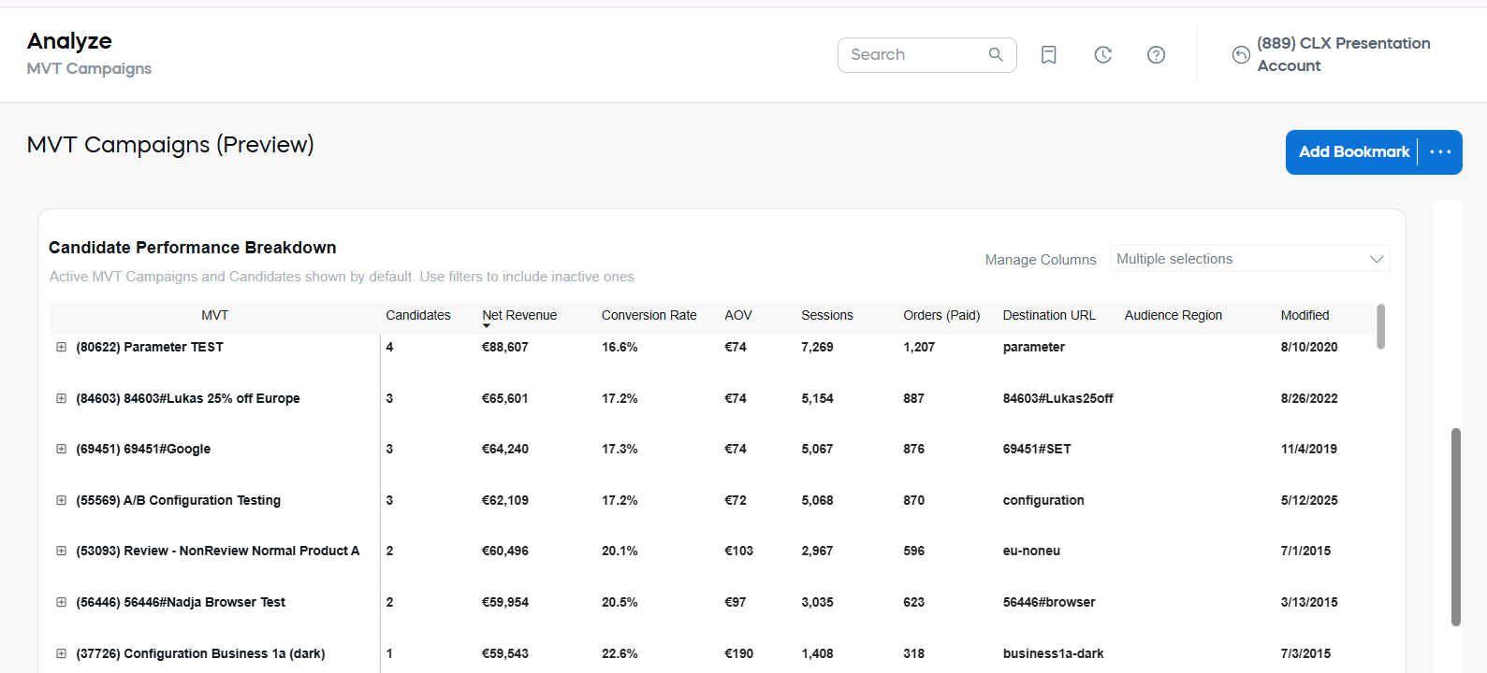Select the 1,207 orders cell
Screen dimensions: 1487x673
click(919, 347)
